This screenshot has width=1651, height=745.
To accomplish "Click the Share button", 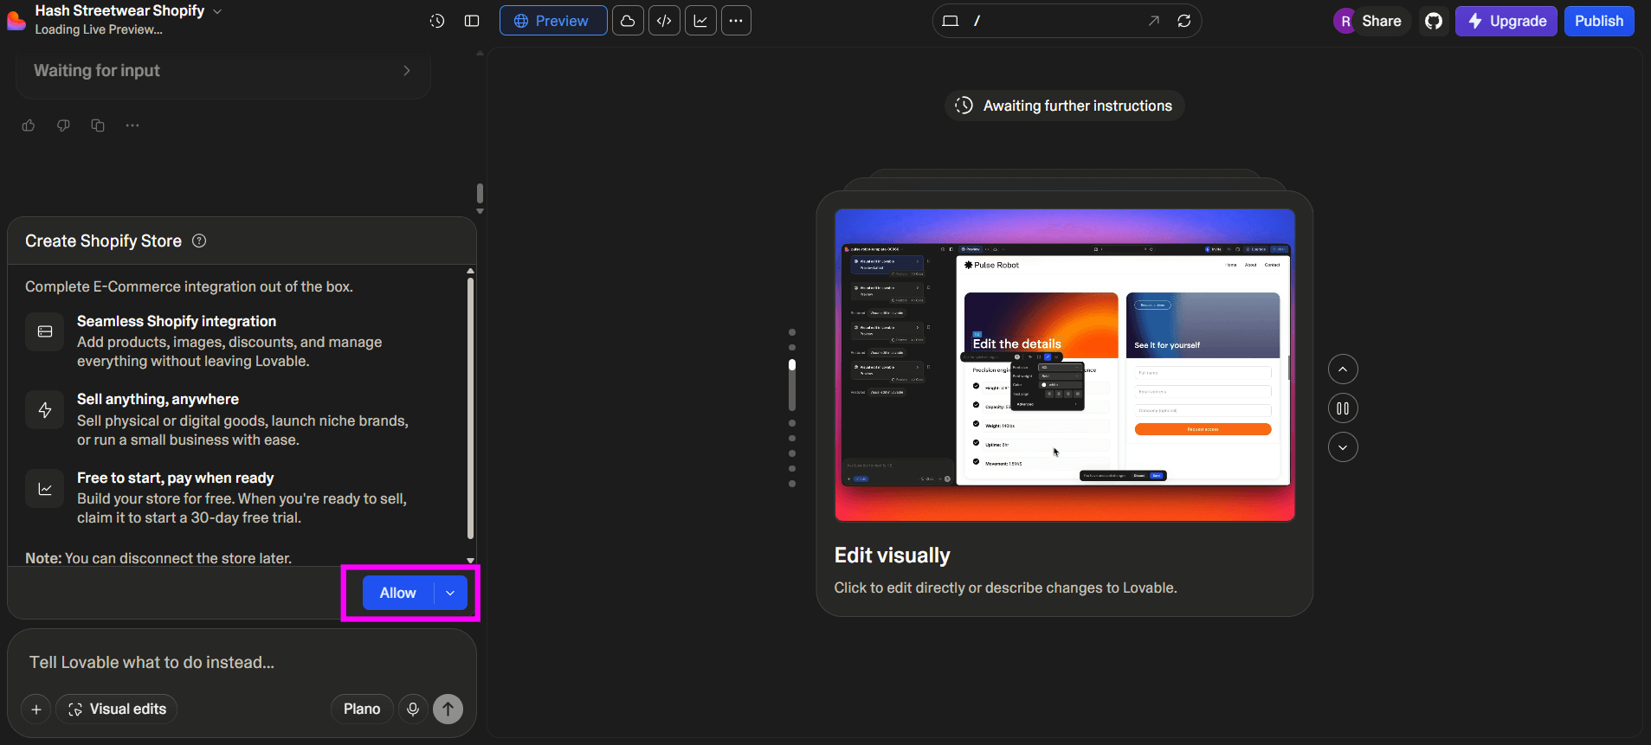I will [1381, 21].
